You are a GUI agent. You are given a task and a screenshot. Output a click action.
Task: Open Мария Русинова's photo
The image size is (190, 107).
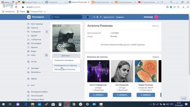(146, 71)
